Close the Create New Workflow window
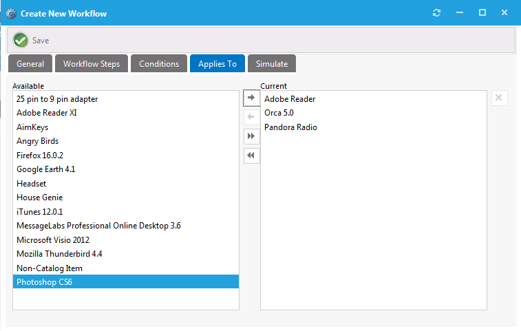Image resolution: width=521 pixels, height=331 pixels. coord(504,13)
